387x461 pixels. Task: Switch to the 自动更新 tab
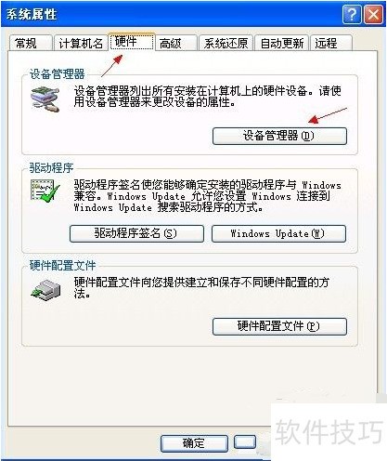[x=281, y=43]
